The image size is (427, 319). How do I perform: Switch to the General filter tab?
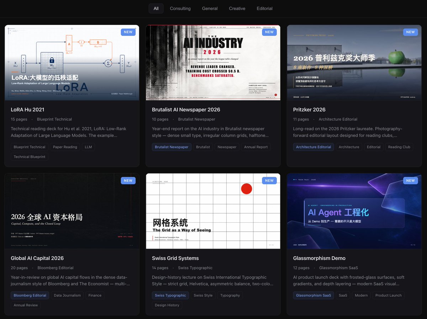point(210,9)
